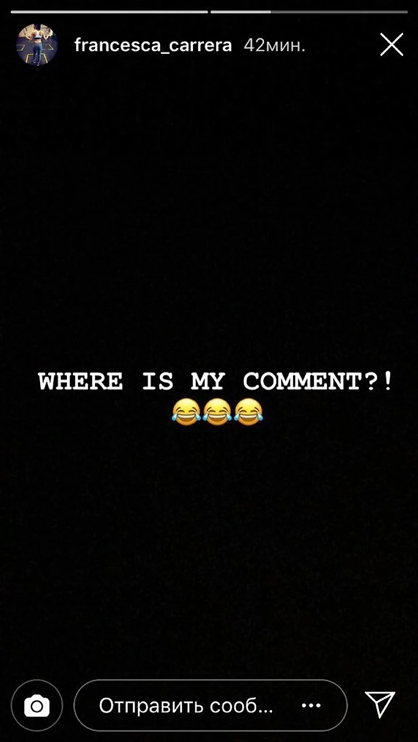
Task: Open francesca_carrera profile picture
Action: pos(37,45)
